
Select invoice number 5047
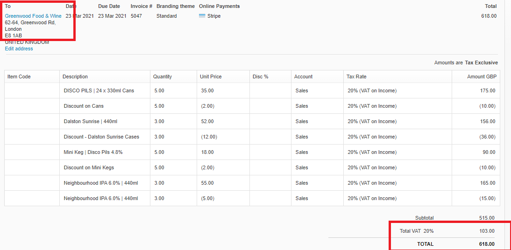click(136, 16)
